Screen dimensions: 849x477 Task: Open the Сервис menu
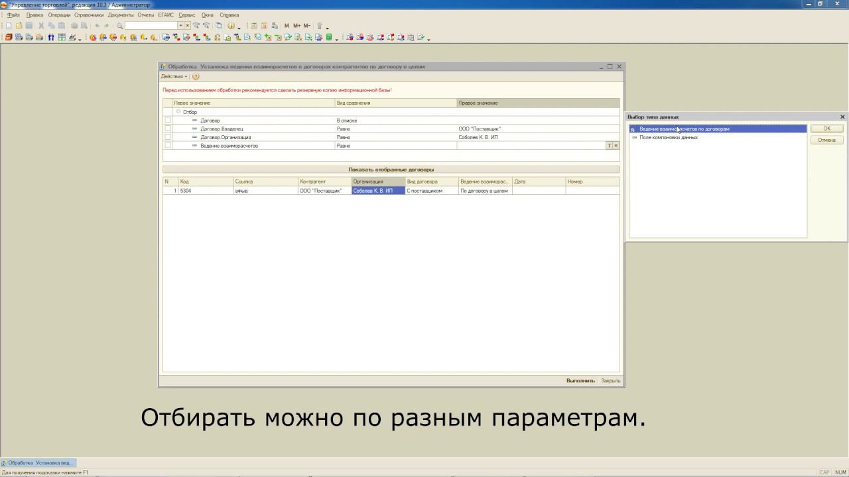click(x=187, y=15)
